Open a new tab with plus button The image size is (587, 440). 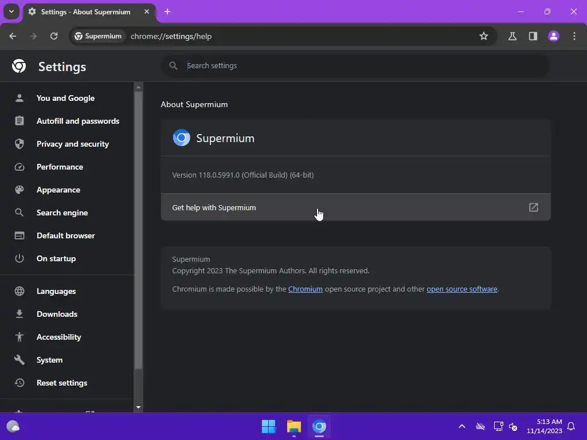(x=167, y=11)
